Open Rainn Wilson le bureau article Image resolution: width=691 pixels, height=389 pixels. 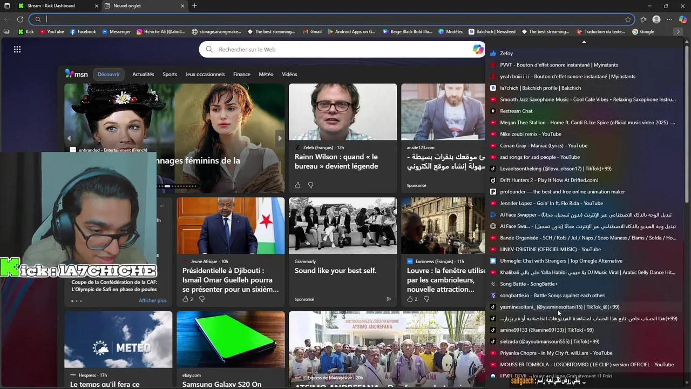click(x=336, y=162)
